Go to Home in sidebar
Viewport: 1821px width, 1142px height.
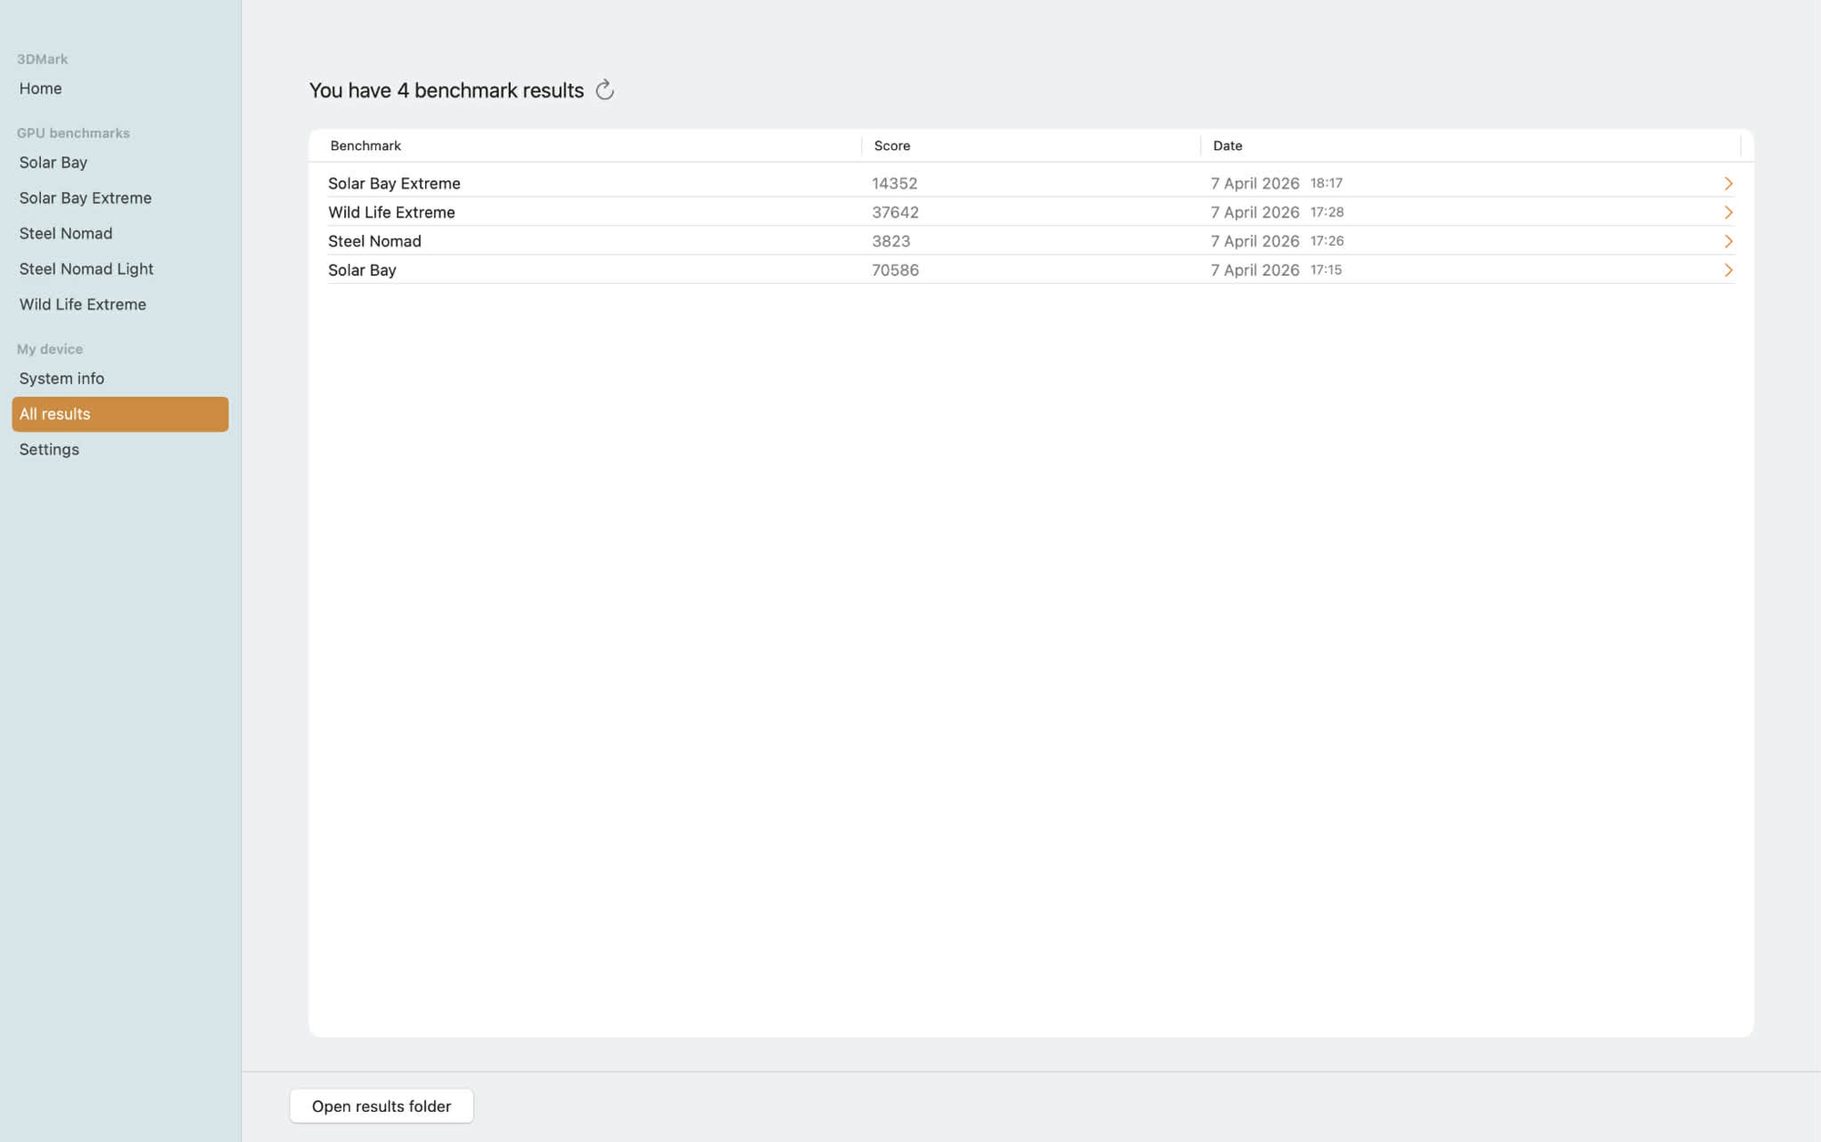click(41, 88)
